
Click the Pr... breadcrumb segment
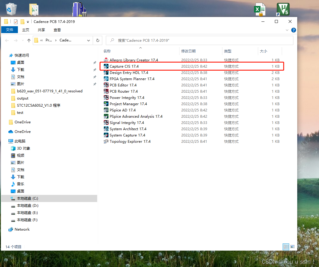(49, 40)
